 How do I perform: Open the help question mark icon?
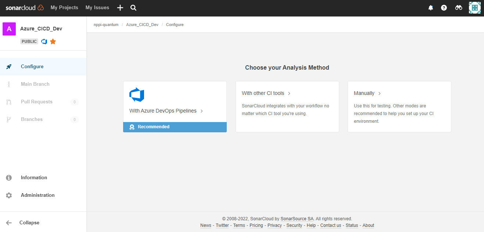pyautogui.click(x=444, y=8)
